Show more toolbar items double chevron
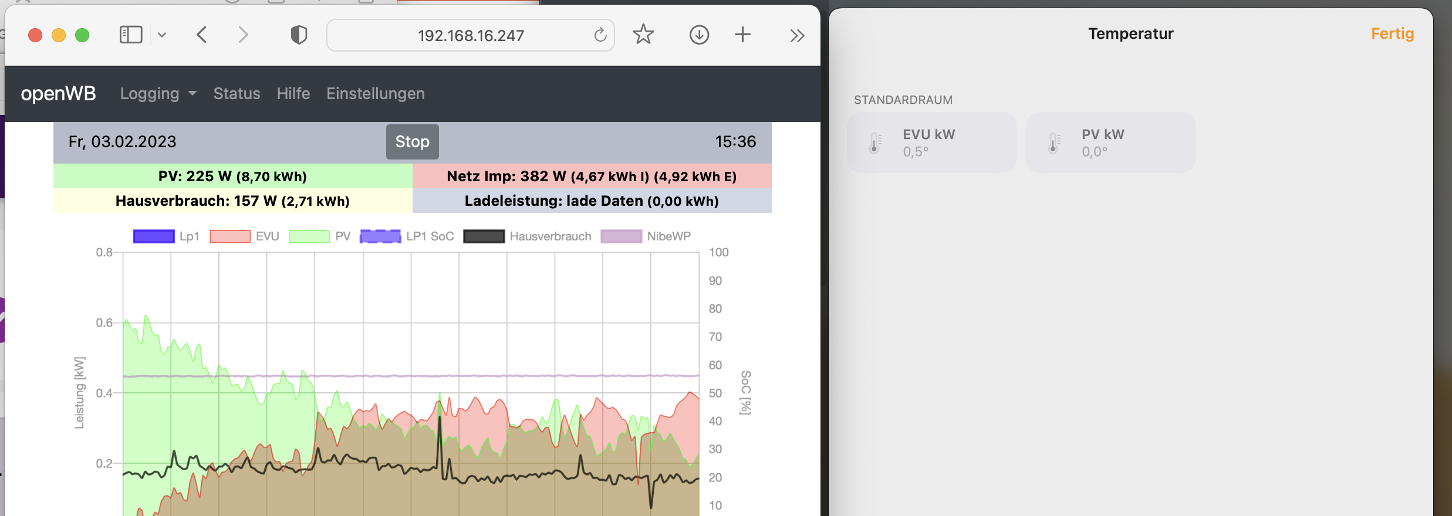Image resolution: width=1452 pixels, height=516 pixels. click(796, 36)
